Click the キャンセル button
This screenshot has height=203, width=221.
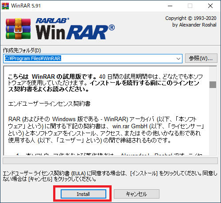click(136, 194)
